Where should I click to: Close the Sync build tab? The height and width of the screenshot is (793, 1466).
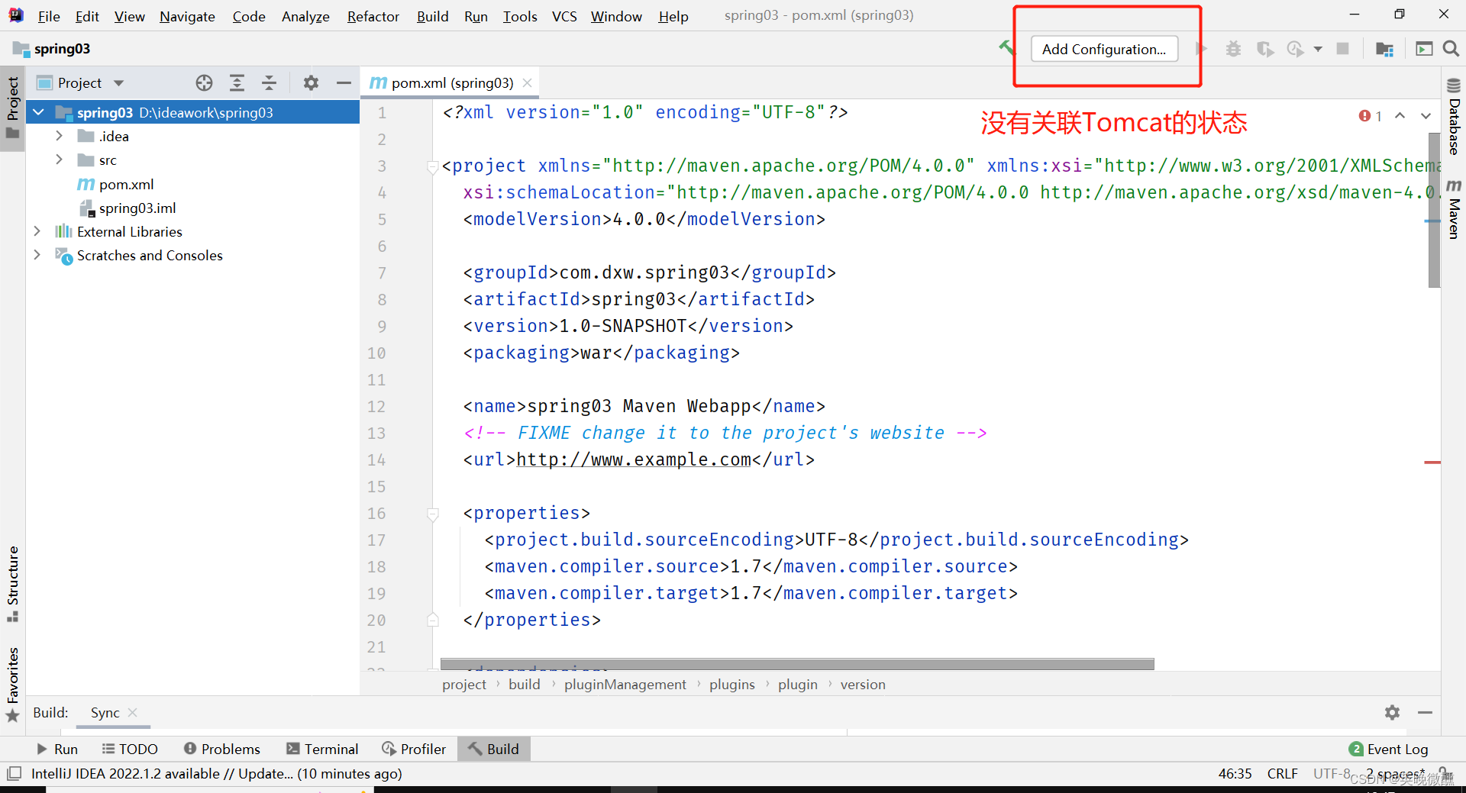click(133, 712)
